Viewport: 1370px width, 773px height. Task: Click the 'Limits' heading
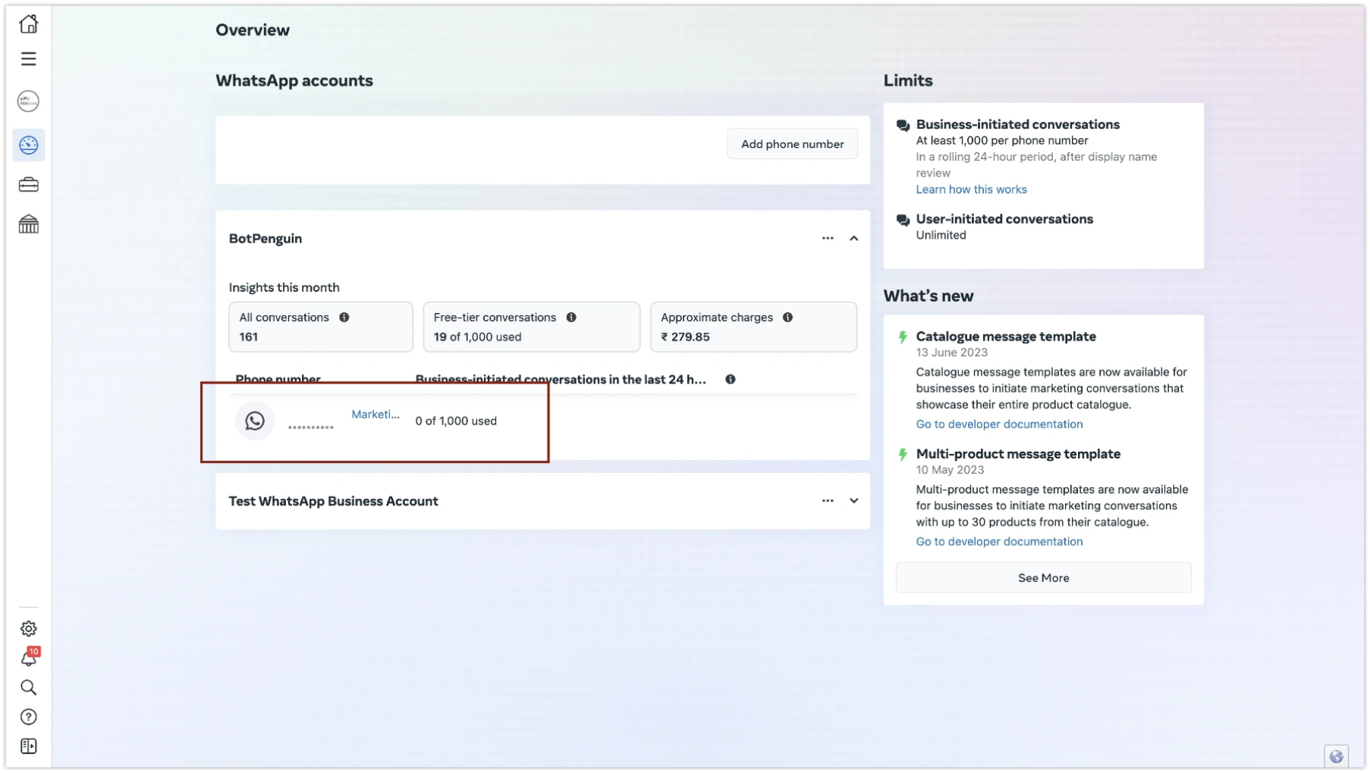coord(908,80)
